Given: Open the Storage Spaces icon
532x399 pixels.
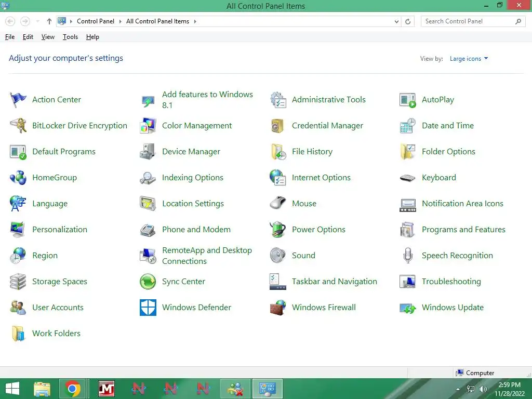Looking at the screenshot, I should pyautogui.click(x=18, y=282).
